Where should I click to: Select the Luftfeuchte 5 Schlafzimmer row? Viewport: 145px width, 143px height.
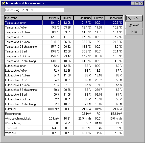click(x=64, y=90)
